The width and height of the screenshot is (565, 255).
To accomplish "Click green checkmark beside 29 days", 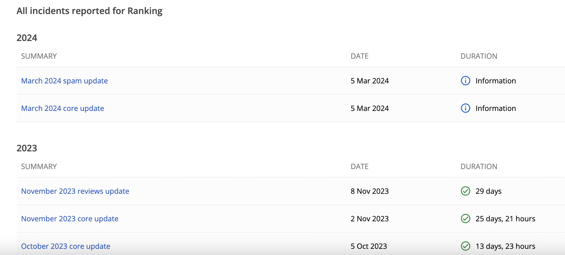I will coord(465,191).
